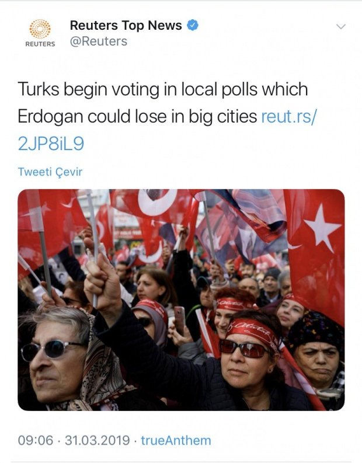Expand the tweet options chevron

click(341, 27)
